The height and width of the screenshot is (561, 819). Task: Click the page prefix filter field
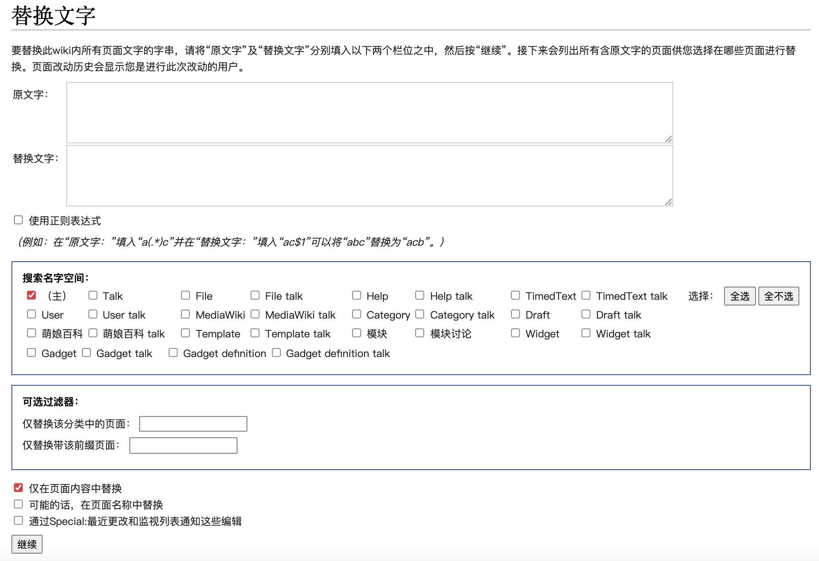point(183,446)
